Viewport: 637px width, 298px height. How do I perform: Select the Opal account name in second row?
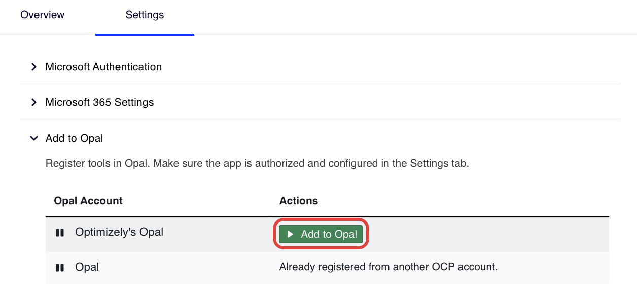pos(87,267)
